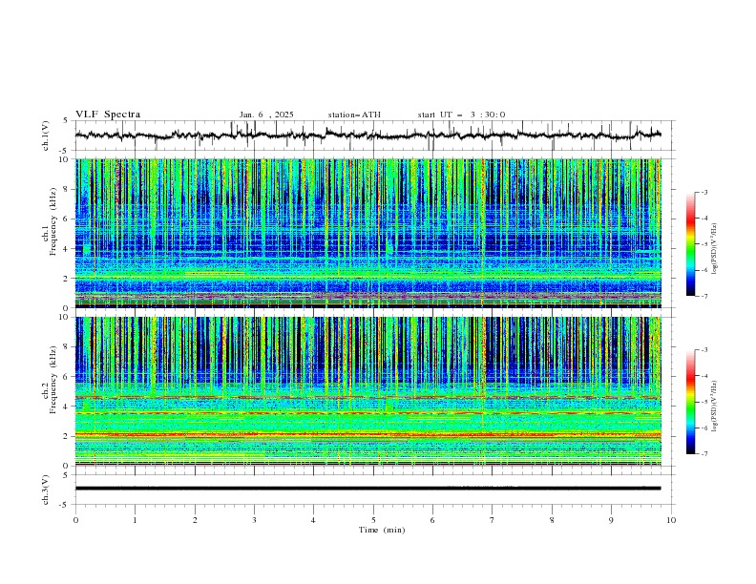Click the '4' frequency tick of ch.2
The width and height of the screenshot is (756, 584).
[x=68, y=407]
